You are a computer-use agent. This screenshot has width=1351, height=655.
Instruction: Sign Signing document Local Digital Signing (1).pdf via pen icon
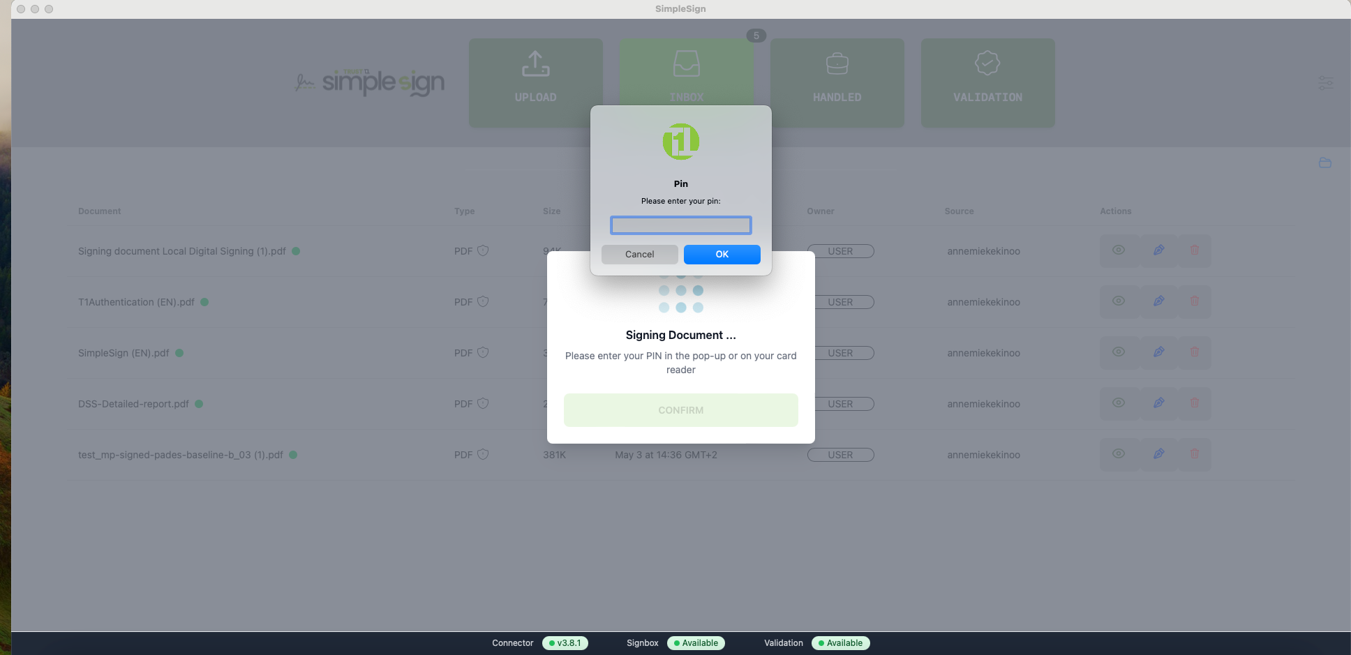[1158, 250]
